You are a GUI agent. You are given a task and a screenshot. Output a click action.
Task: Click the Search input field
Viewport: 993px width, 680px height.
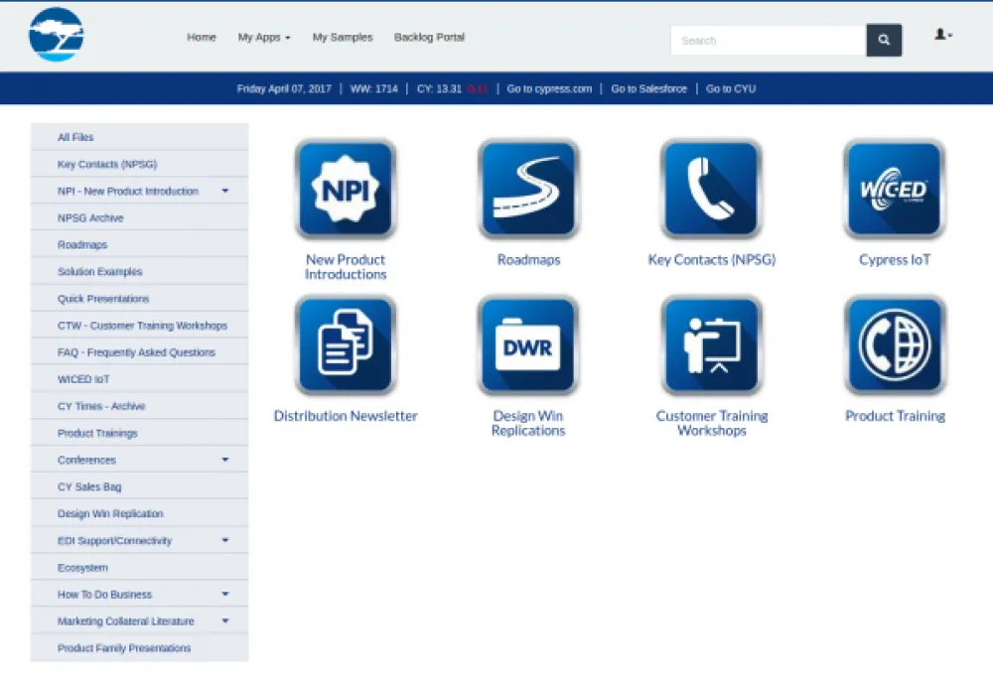click(x=769, y=40)
